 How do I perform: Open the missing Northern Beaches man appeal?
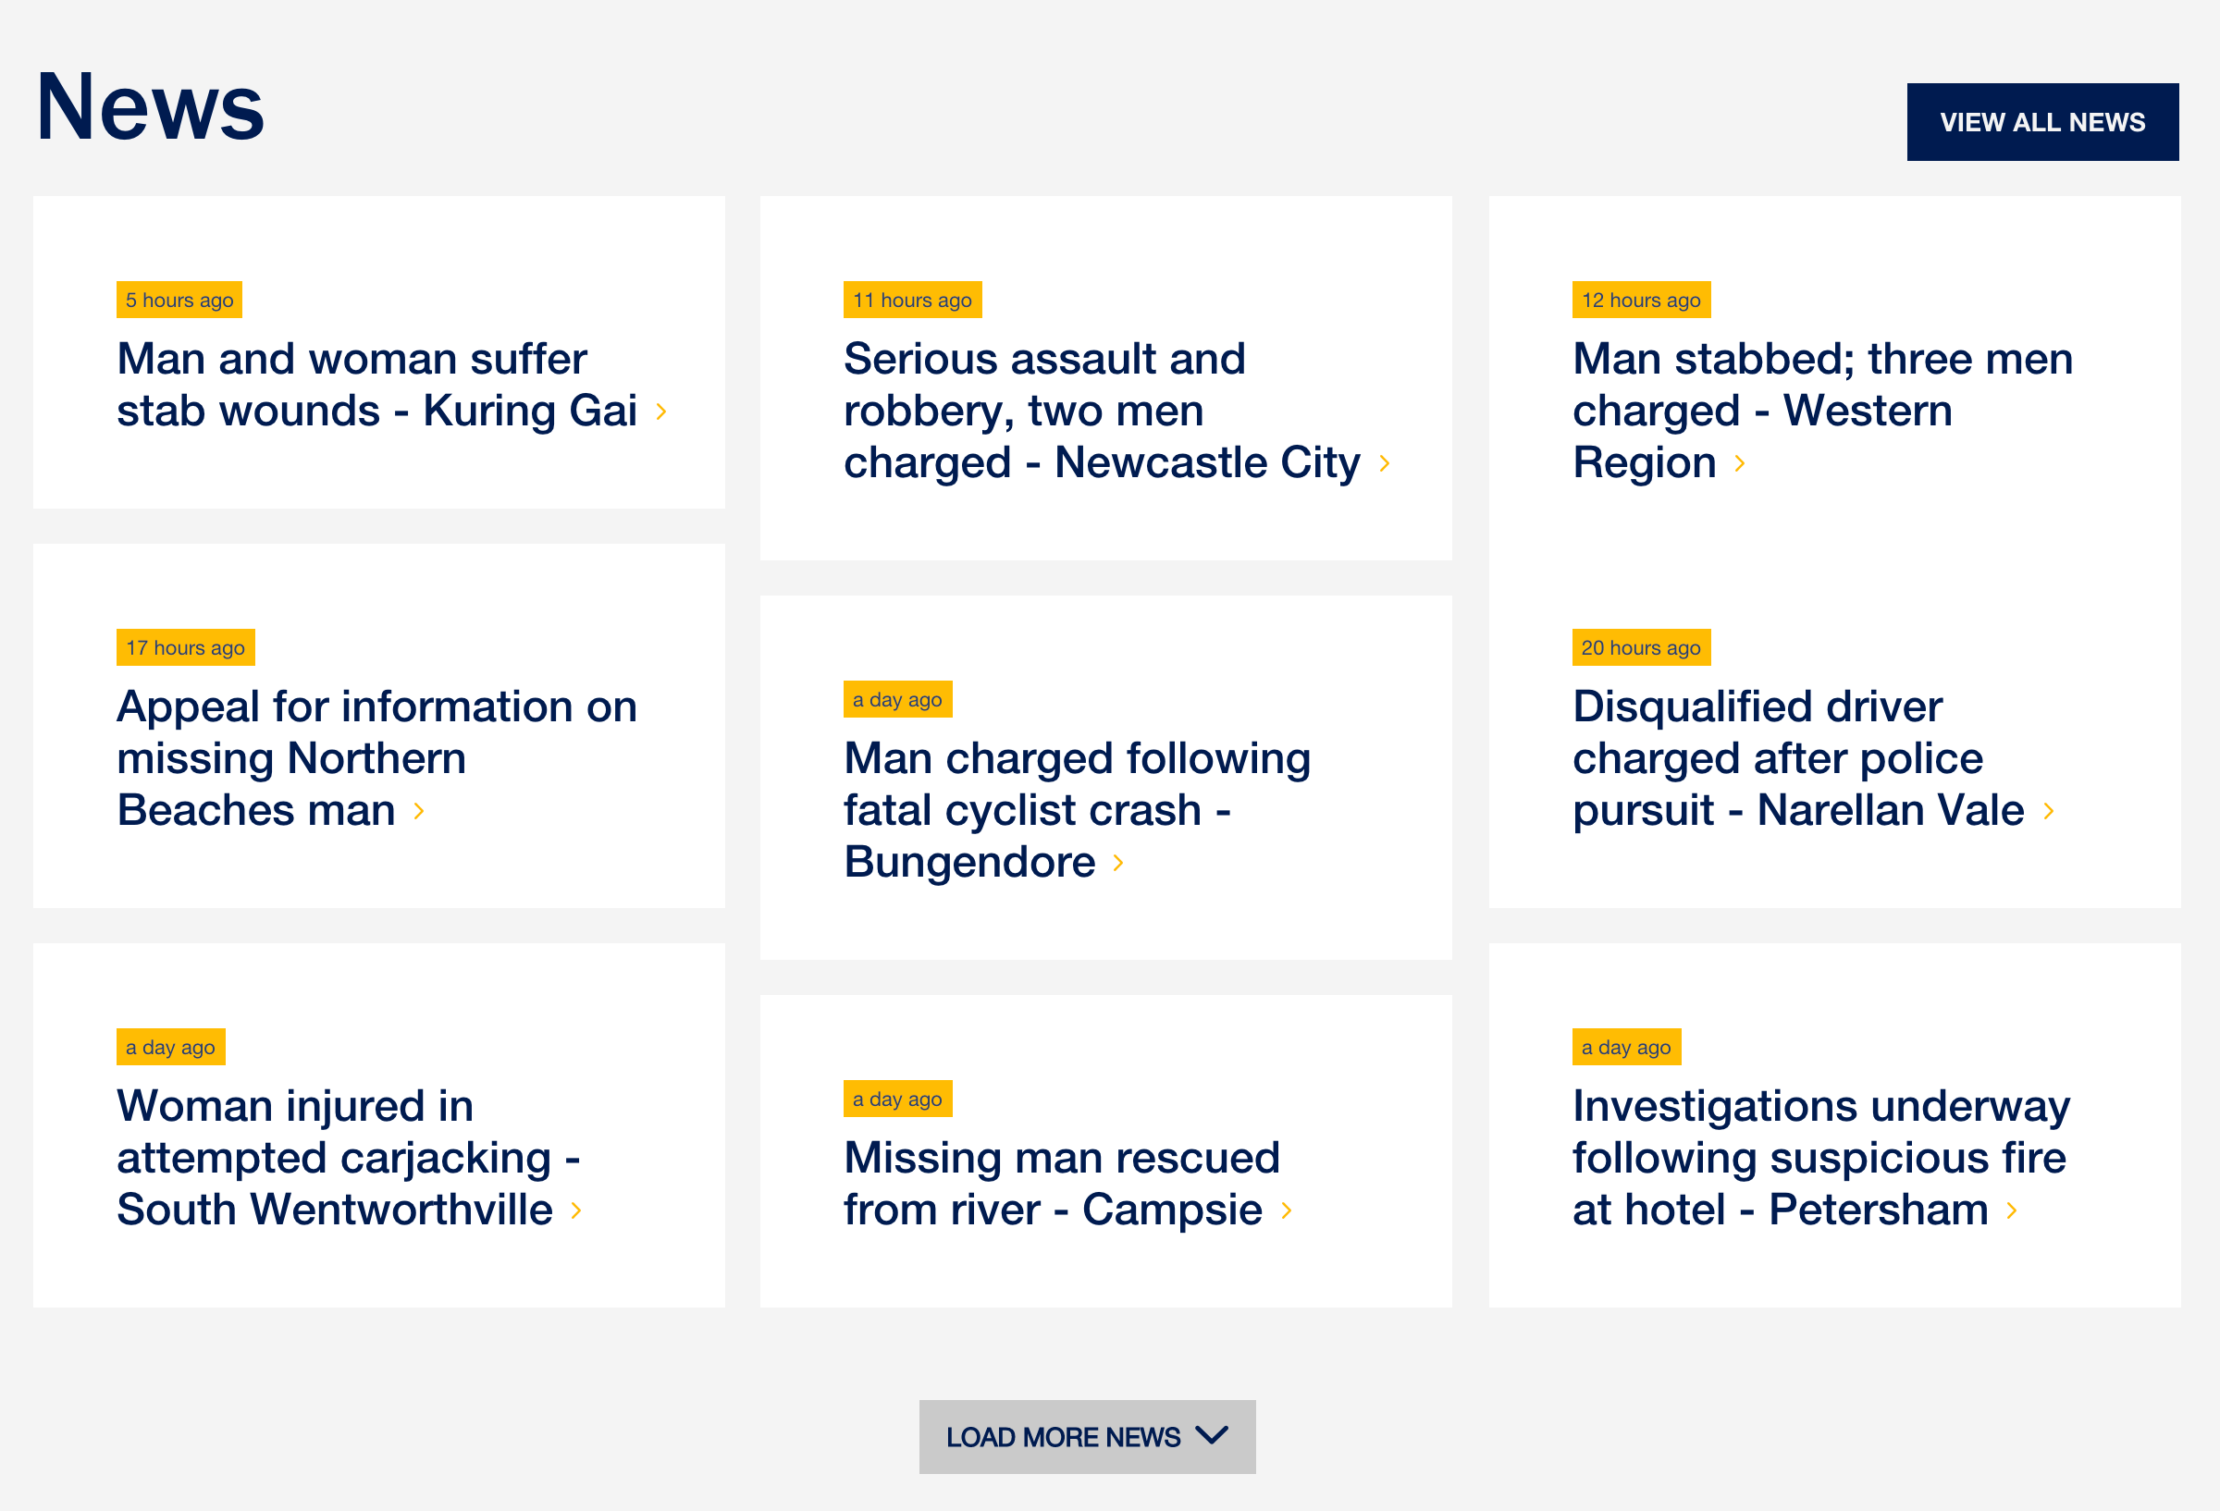376,759
